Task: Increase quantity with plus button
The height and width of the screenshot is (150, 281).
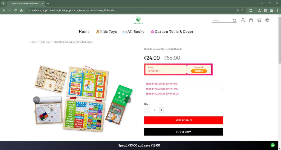Action: (x=161, y=110)
